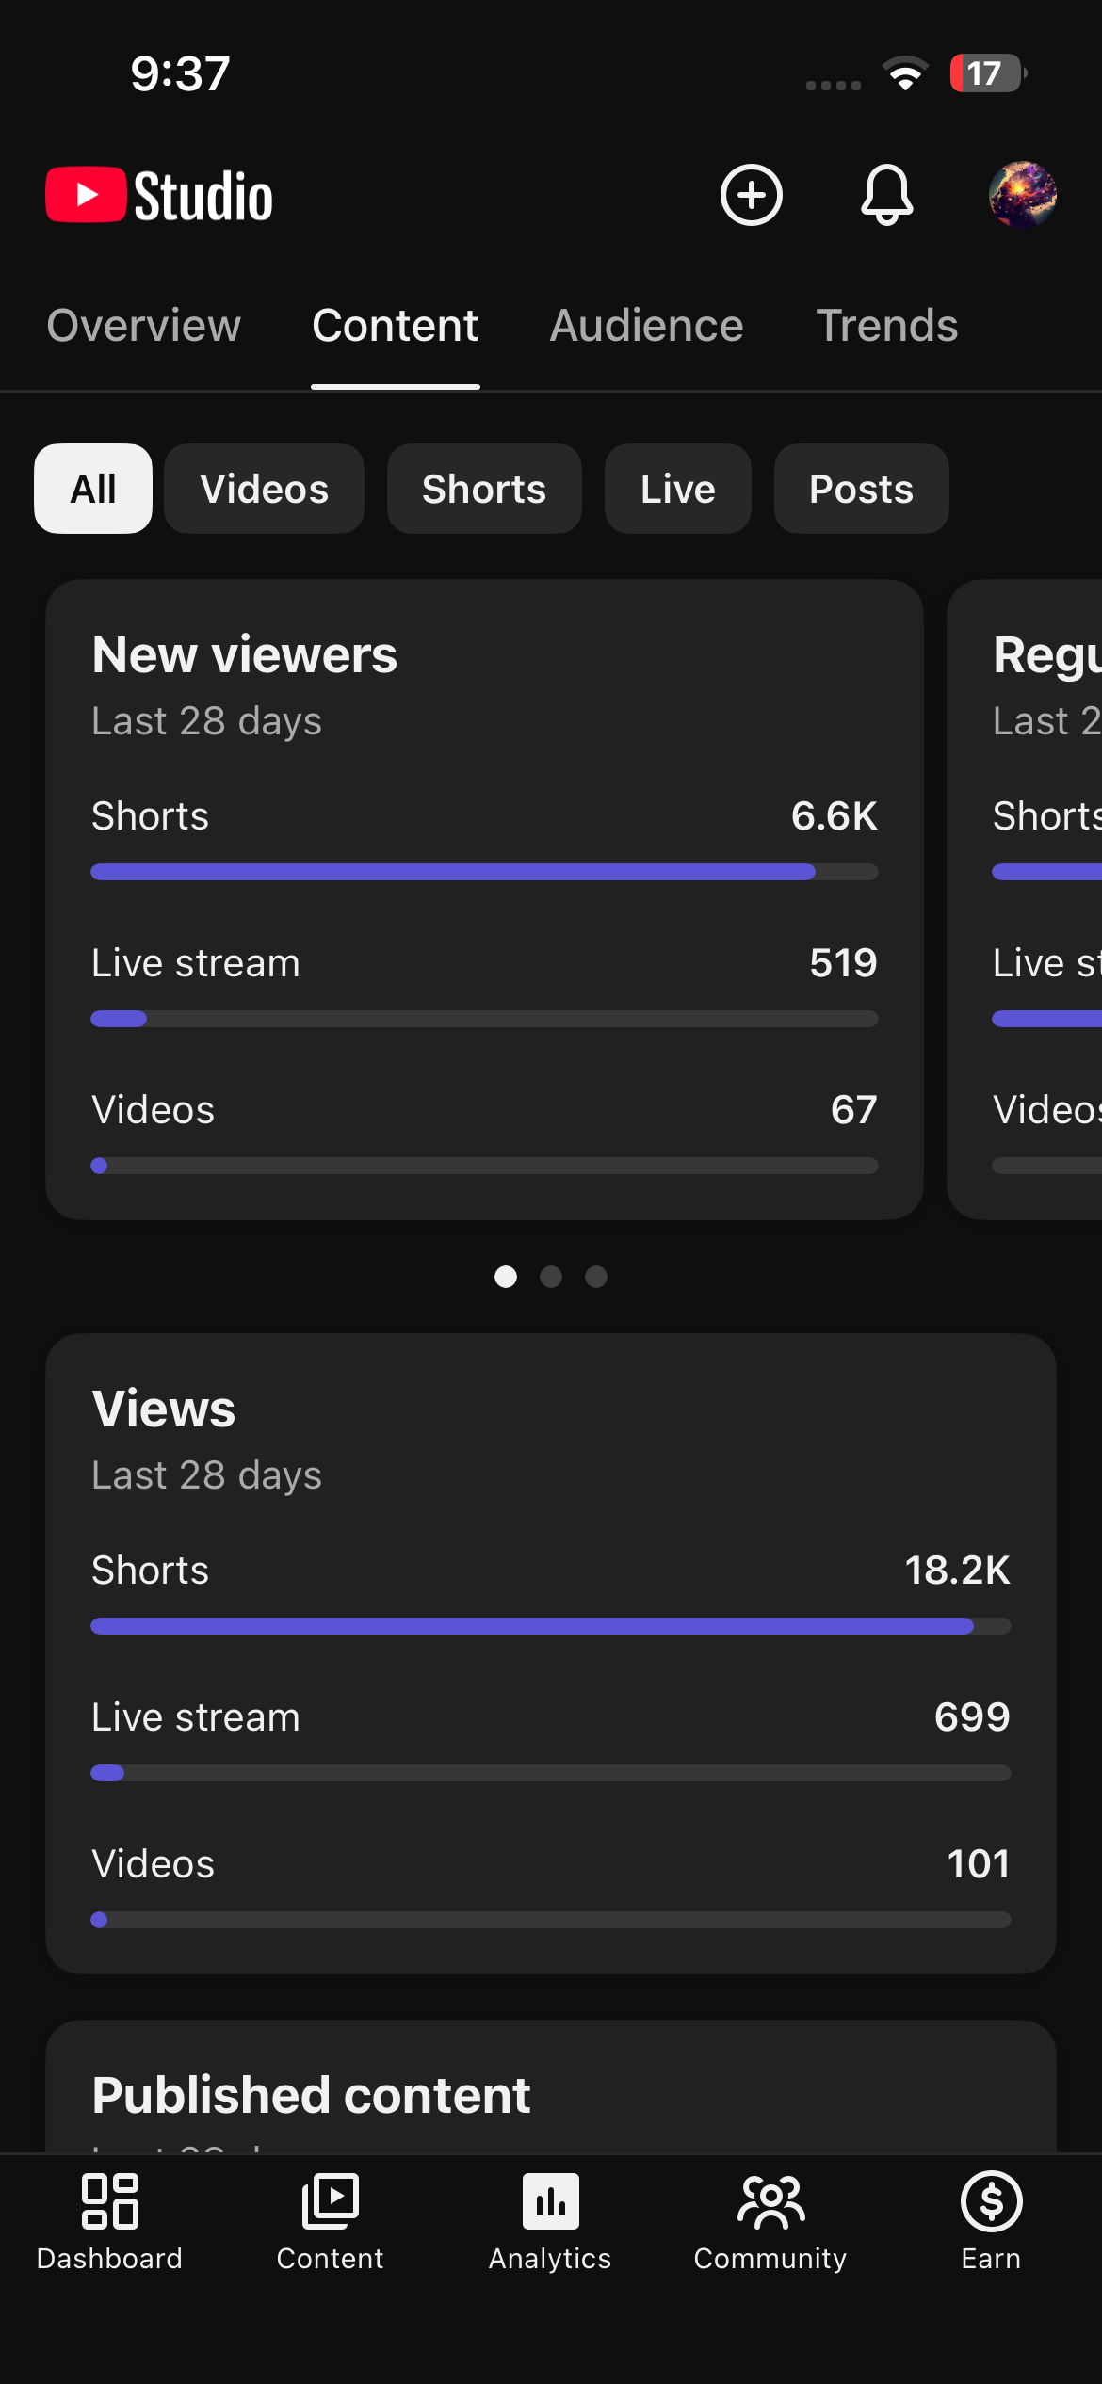Open the channel profile avatar

click(x=1022, y=195)
